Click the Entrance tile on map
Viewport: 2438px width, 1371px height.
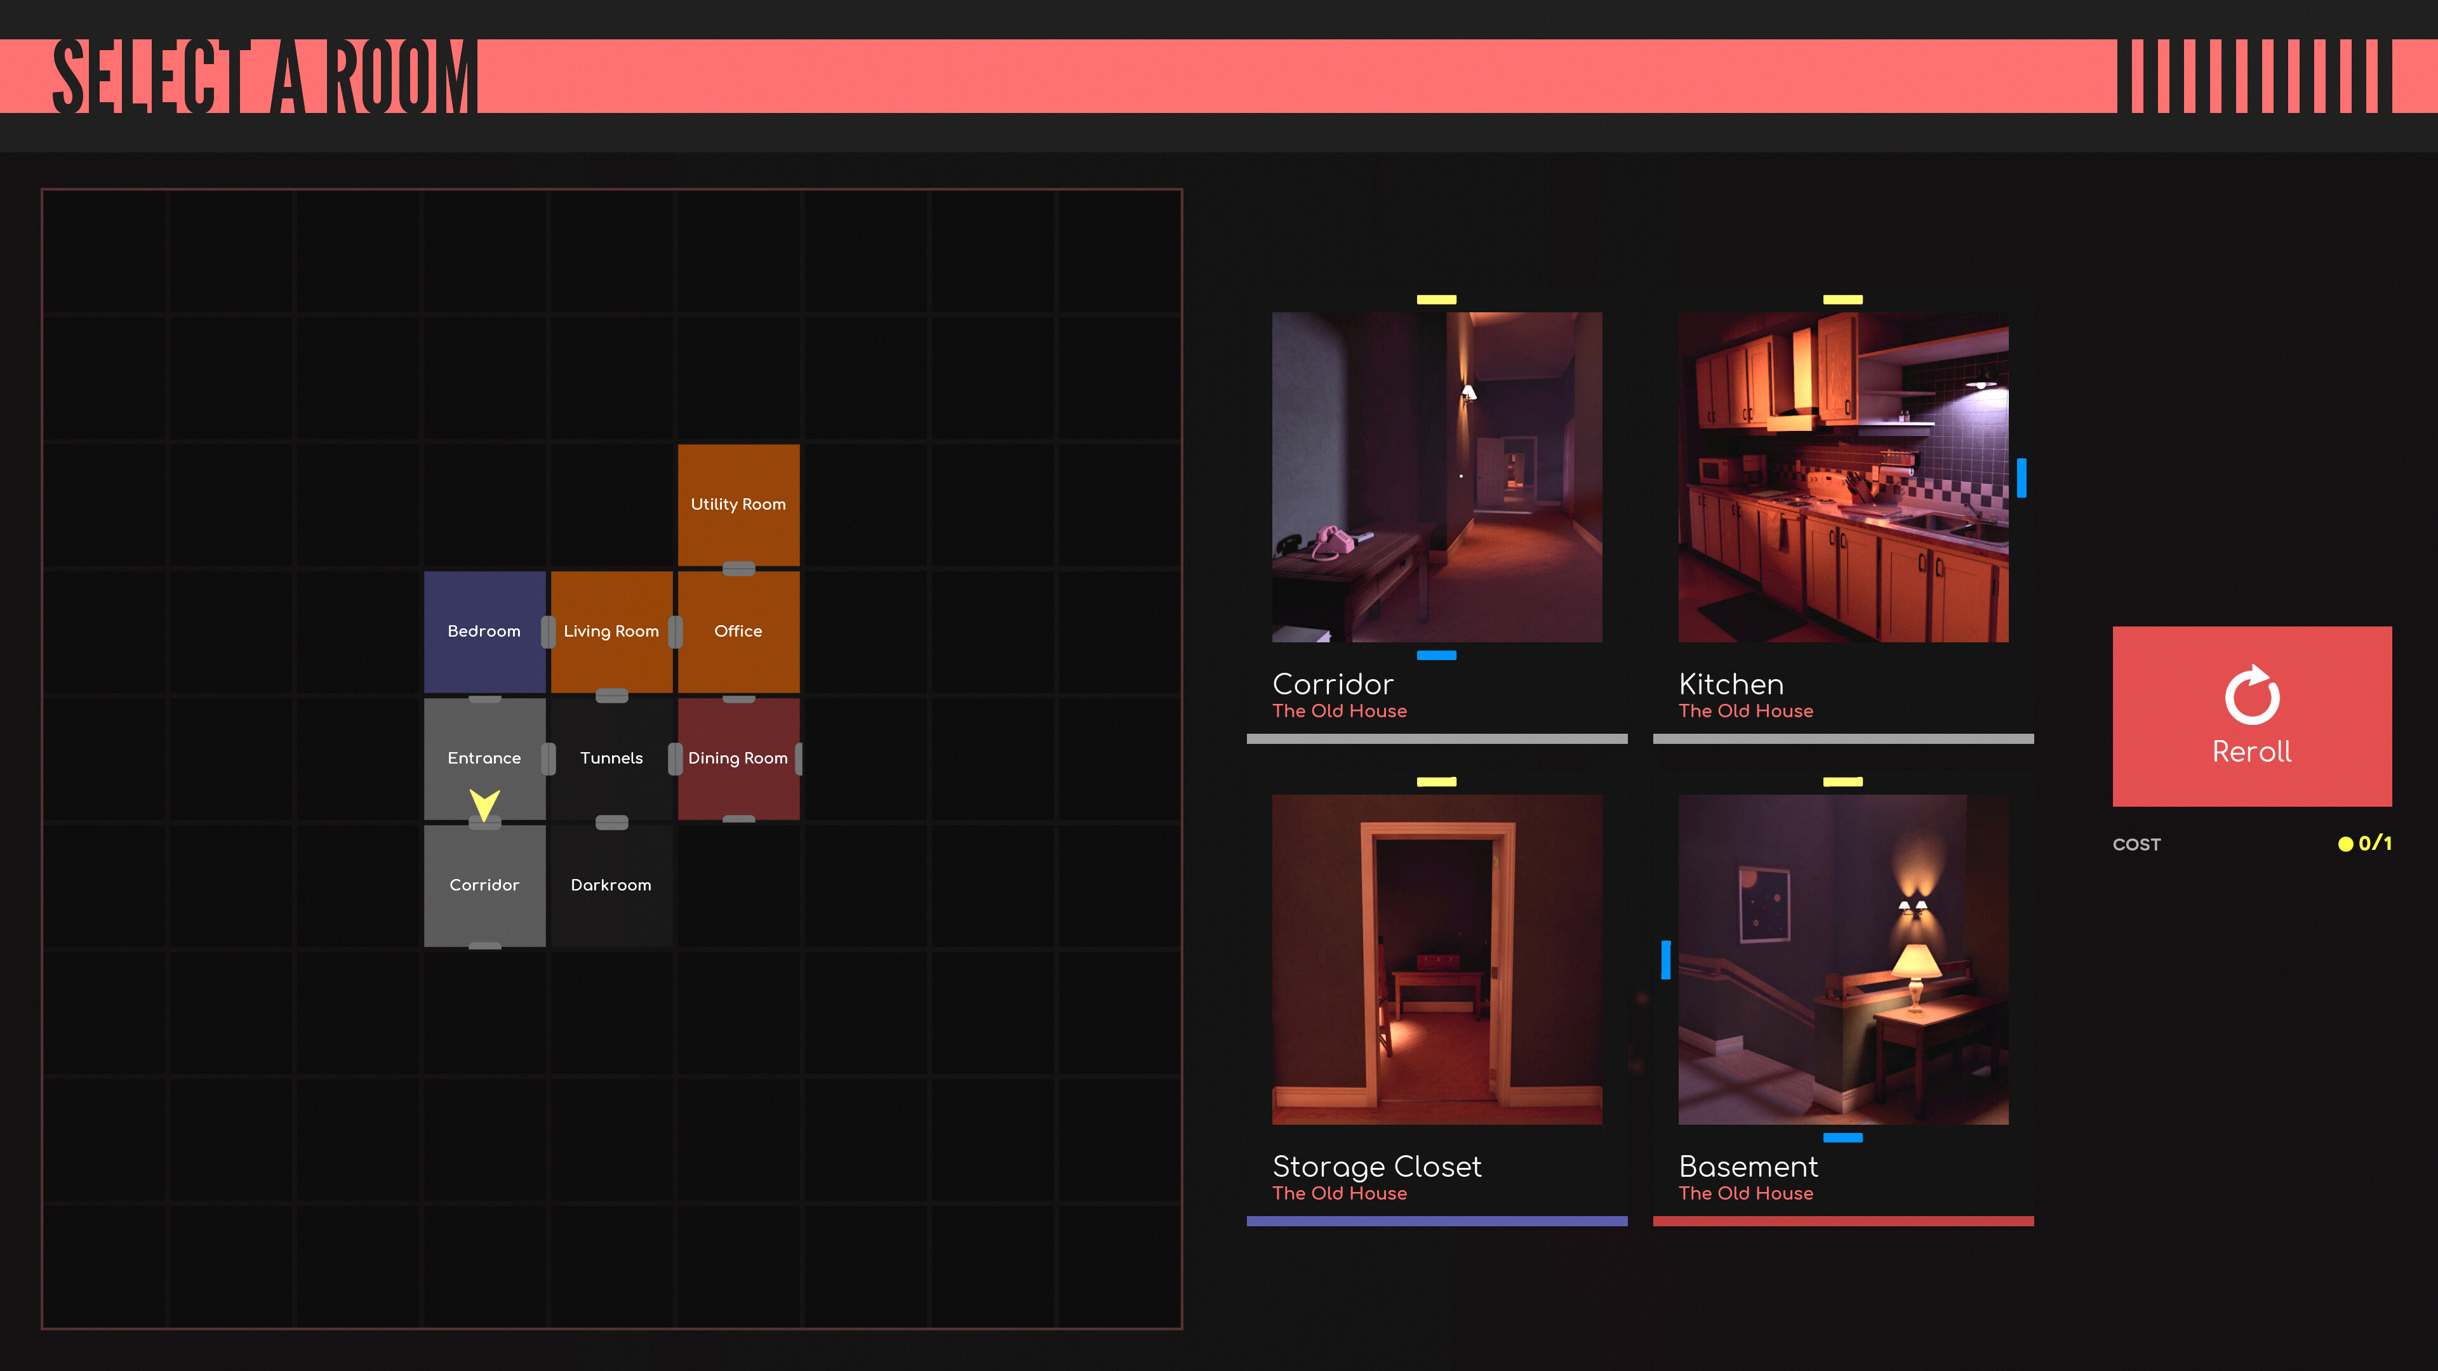tap(484, 758)
